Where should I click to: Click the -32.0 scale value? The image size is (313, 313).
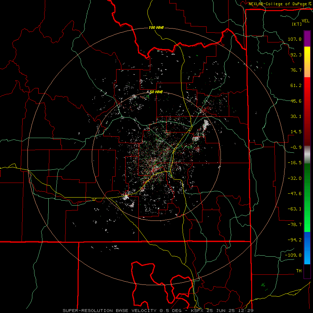pyautogui.click(x=295, y=178)
